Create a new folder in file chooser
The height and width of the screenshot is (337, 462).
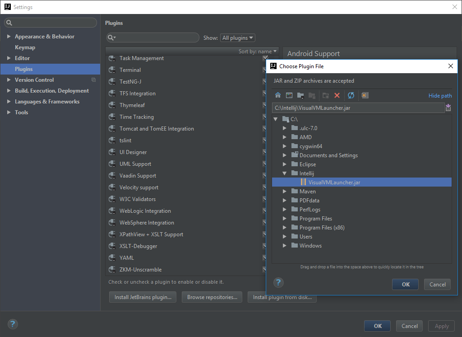pyautogui.click(x=326, y=95)
